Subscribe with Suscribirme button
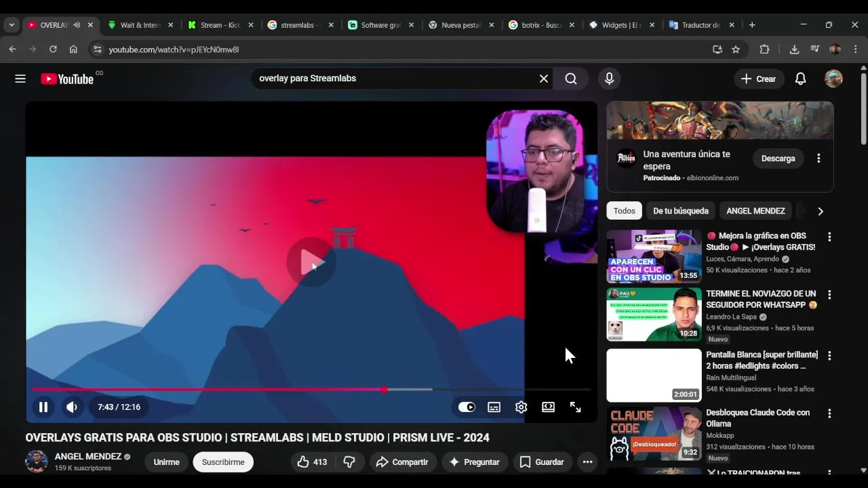This screenshot has width=868, height=488. point(223,462)
